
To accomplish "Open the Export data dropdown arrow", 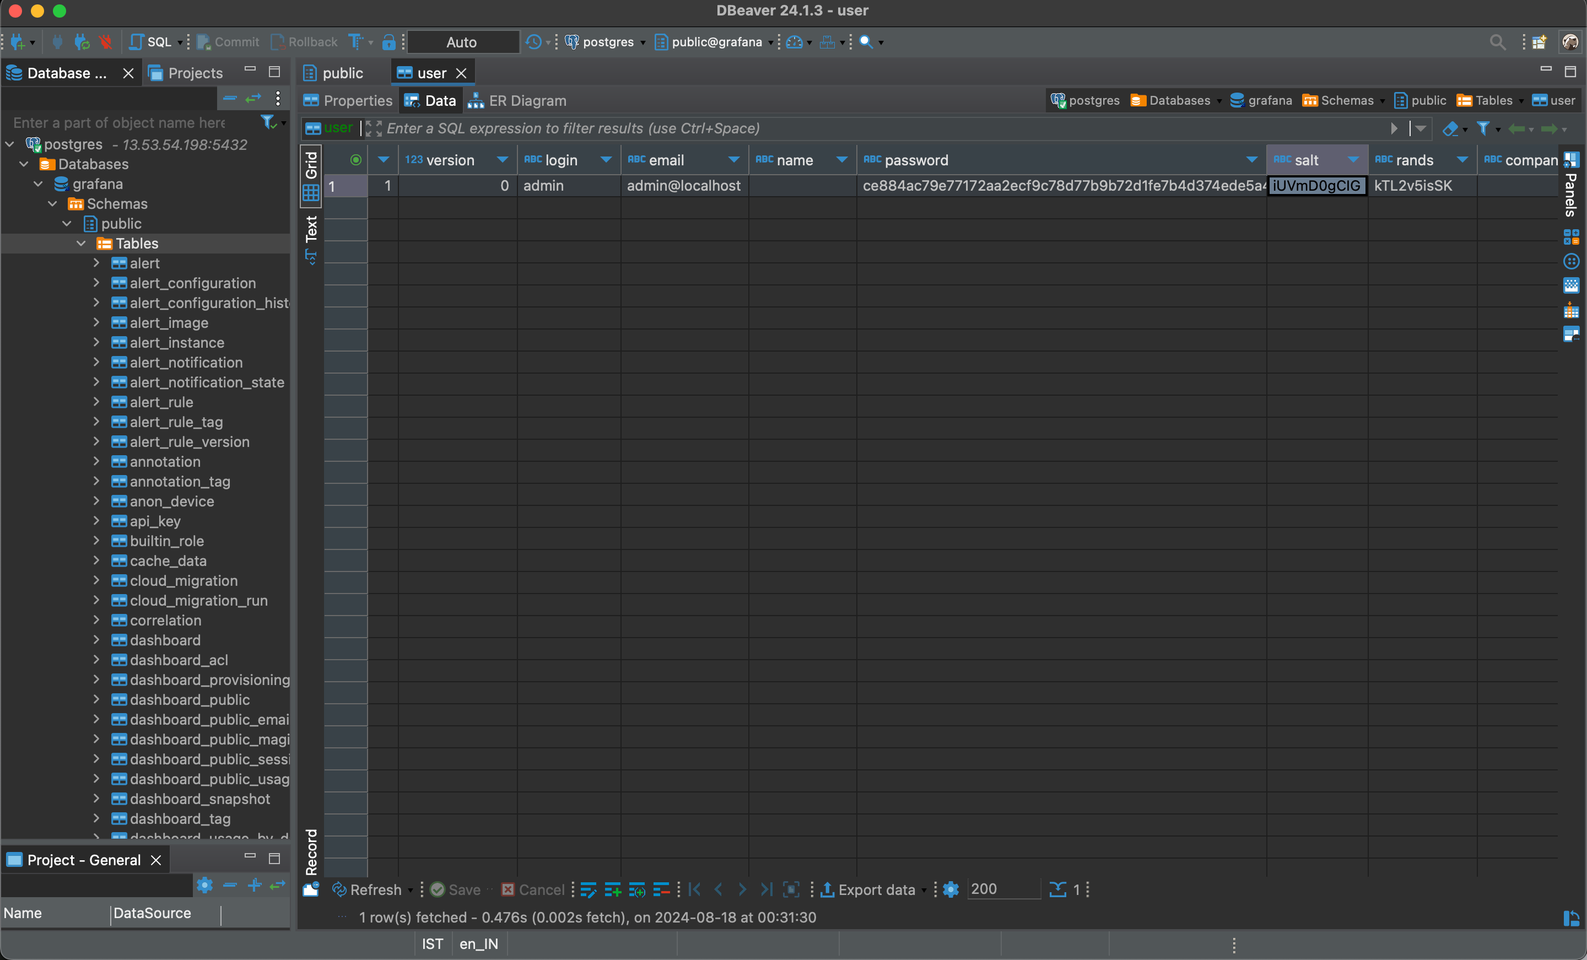I will [925, 891].
